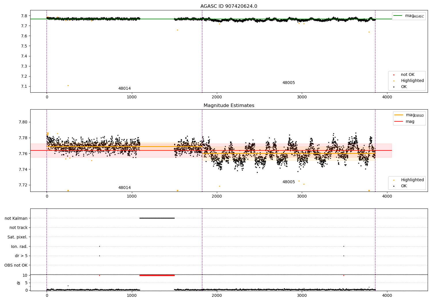Select 'Highlighted' legend entry in top plot
Image resolution: width=432 pixels, height=302 pixels.
(x=412, y=81)
